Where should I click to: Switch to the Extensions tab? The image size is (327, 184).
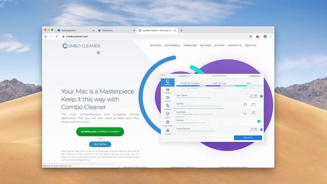click(x=116, y=31)
